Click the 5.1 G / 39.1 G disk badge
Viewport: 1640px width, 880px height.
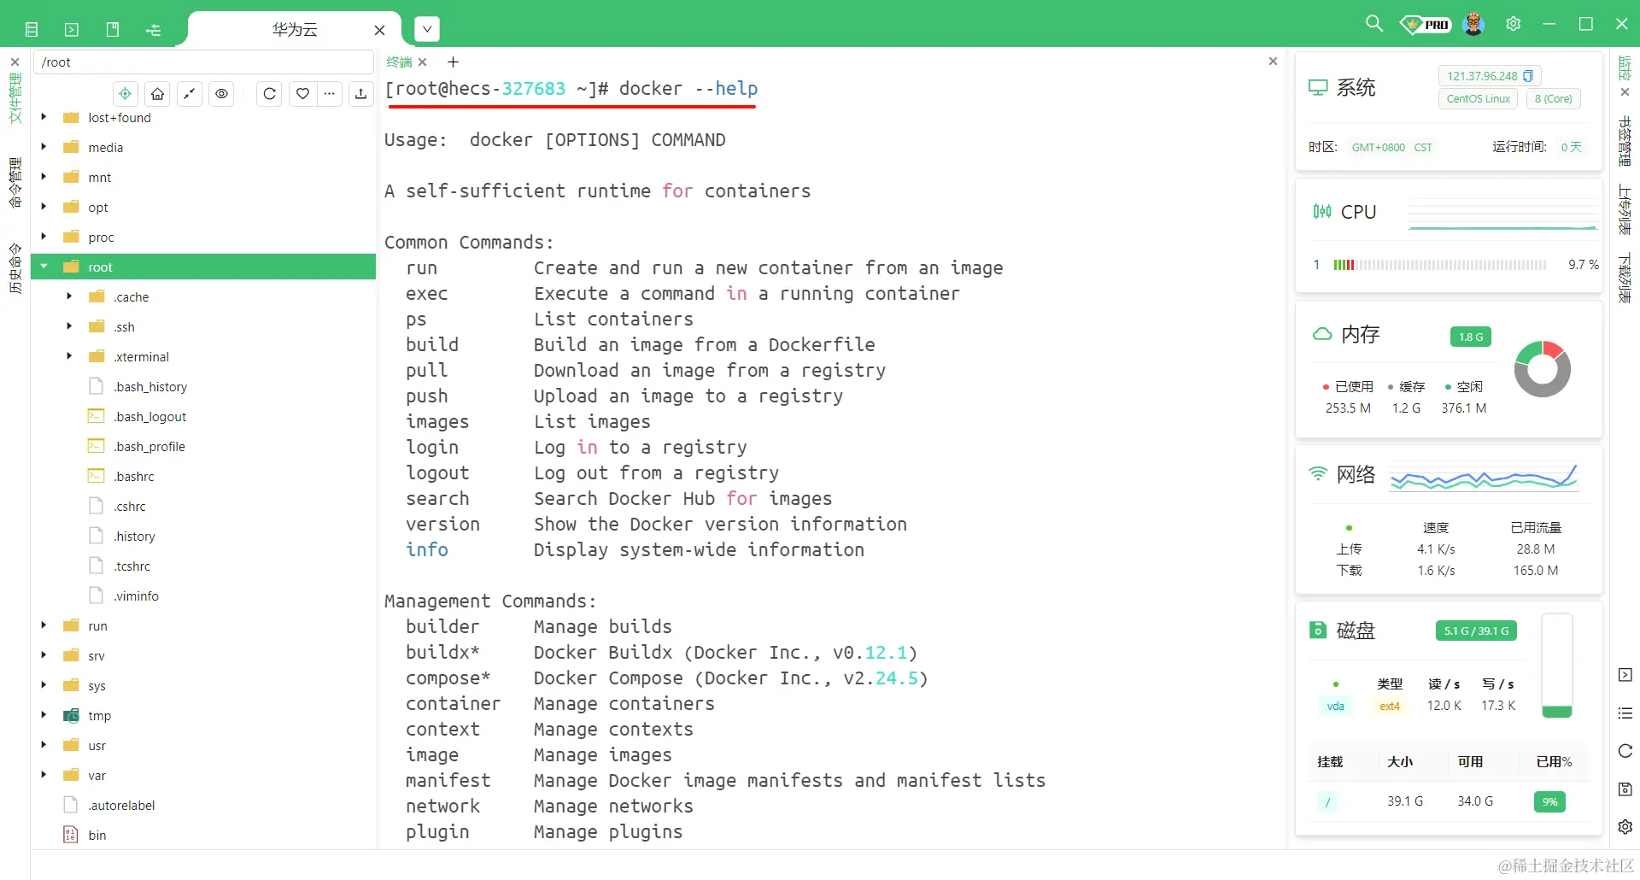tap(1476, 631)
